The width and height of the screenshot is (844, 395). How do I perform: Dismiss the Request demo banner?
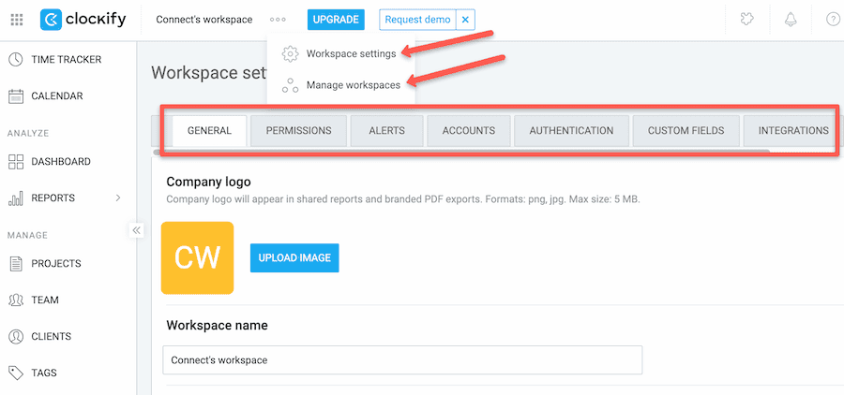[x=465, y=20]
